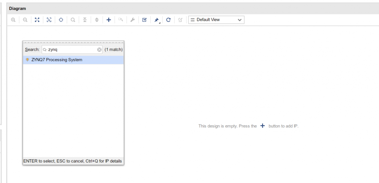The width and height of the screenshot is (379, 183).
Task: Open the Default View dropdown
Action: 216,20
